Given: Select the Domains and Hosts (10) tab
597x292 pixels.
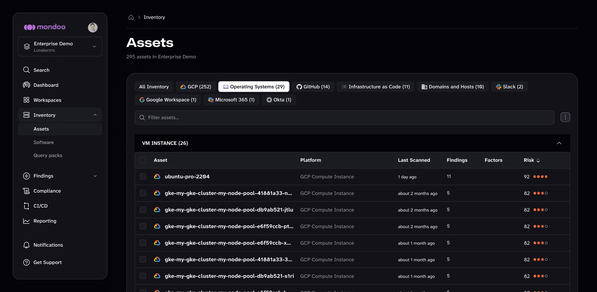Looking at the screenshot, I should coord(453,87).
